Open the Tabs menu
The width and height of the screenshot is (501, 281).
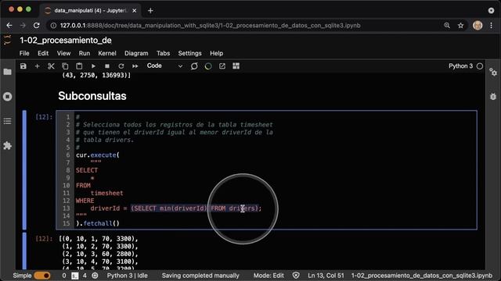(164, 53)
